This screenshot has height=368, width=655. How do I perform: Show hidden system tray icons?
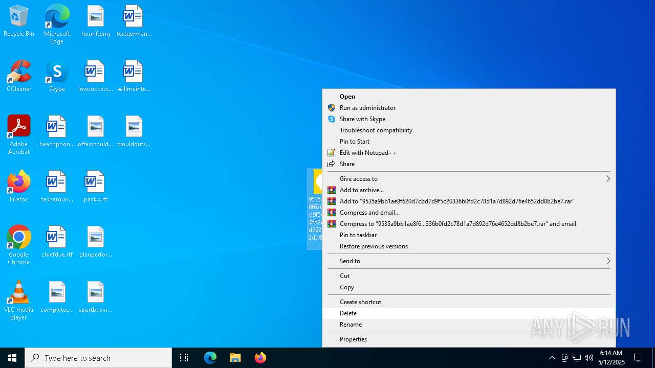(x=552, y=358)
